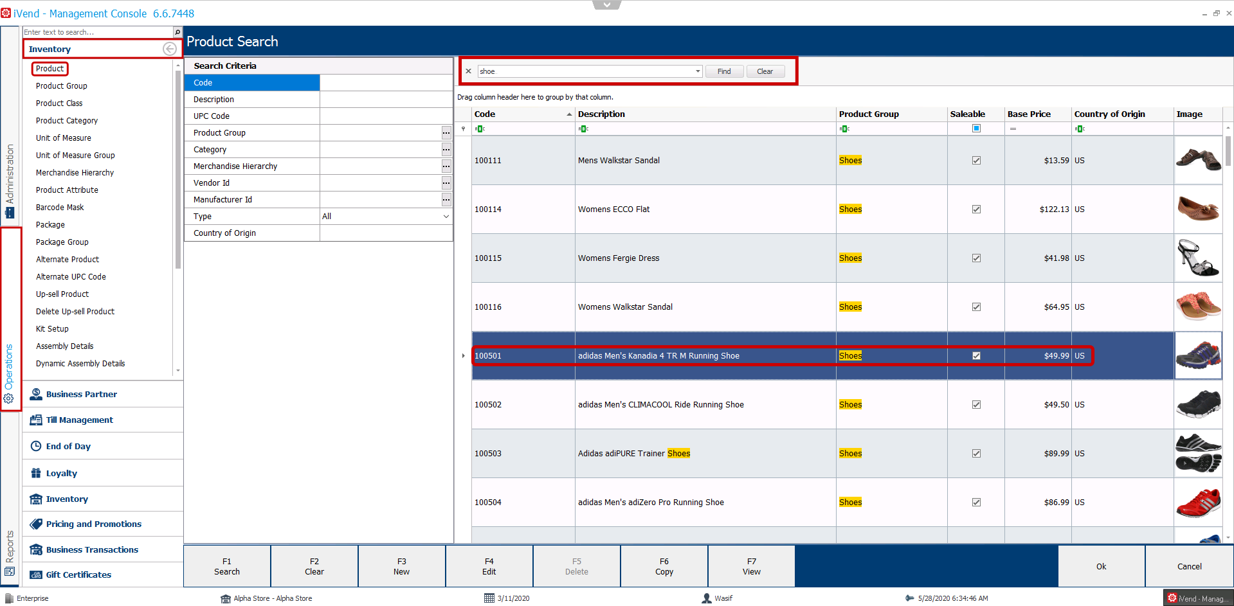1234x606 pixels.
Task: Open Gift Certificates icon
Action: [36, 575]
